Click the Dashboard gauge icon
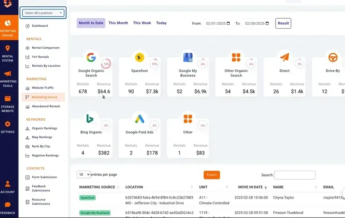The image size is (345, 218). pos(28,26)
